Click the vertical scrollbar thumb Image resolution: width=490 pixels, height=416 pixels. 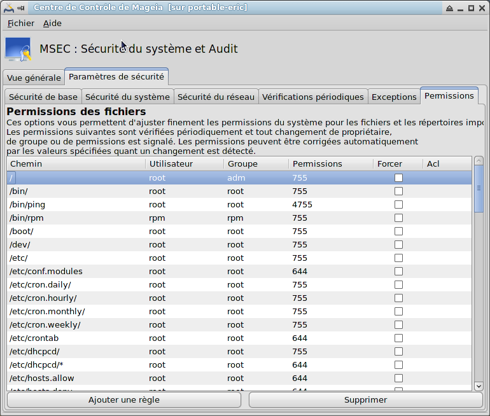click(479, 189)
